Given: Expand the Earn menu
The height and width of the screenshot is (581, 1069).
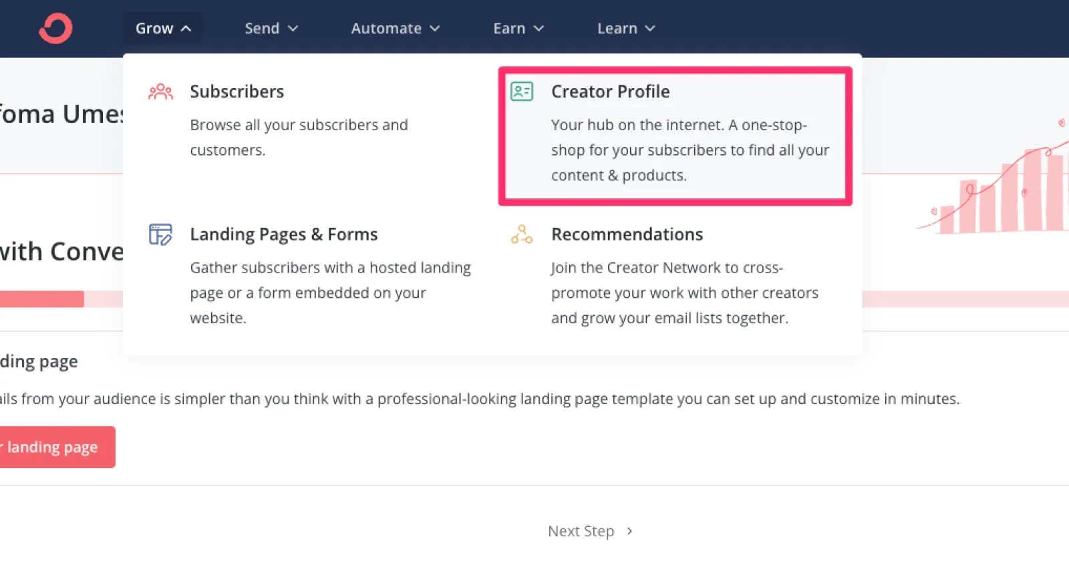Looking at the screenshot, I should (518, 29).
